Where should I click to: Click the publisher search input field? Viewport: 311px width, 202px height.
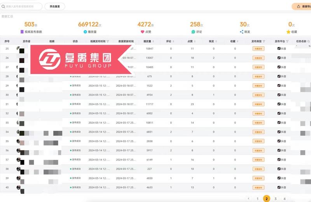point(21,6)
